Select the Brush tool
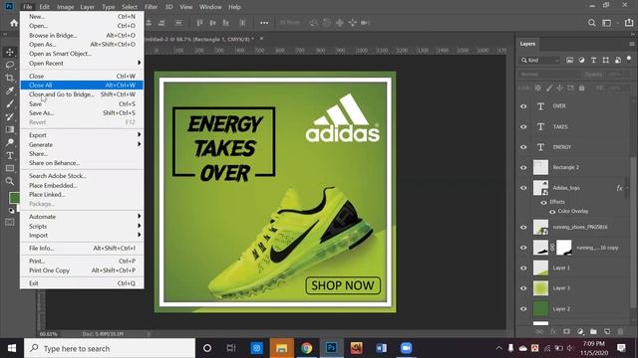This screenshot has height=358, width=638. (x=10, y=103)
